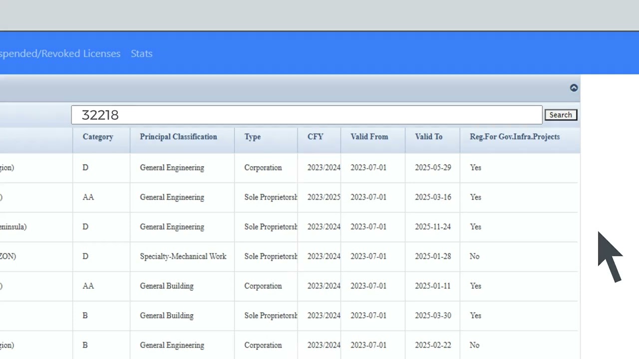639x359 pixels.
Task: Sort by the CFY column header
Action: click(x=316, y=137)
